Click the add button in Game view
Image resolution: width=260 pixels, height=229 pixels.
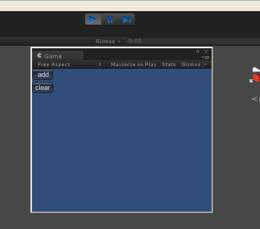pos(43,75)
